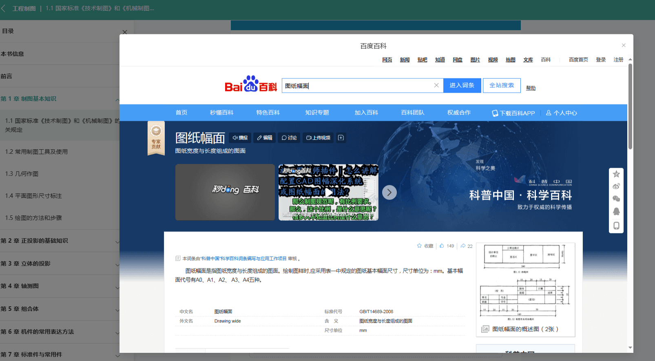Like the entry with thumbs-up 149
Viewport: 655px width, 361px height.
[x=447, y=246]
